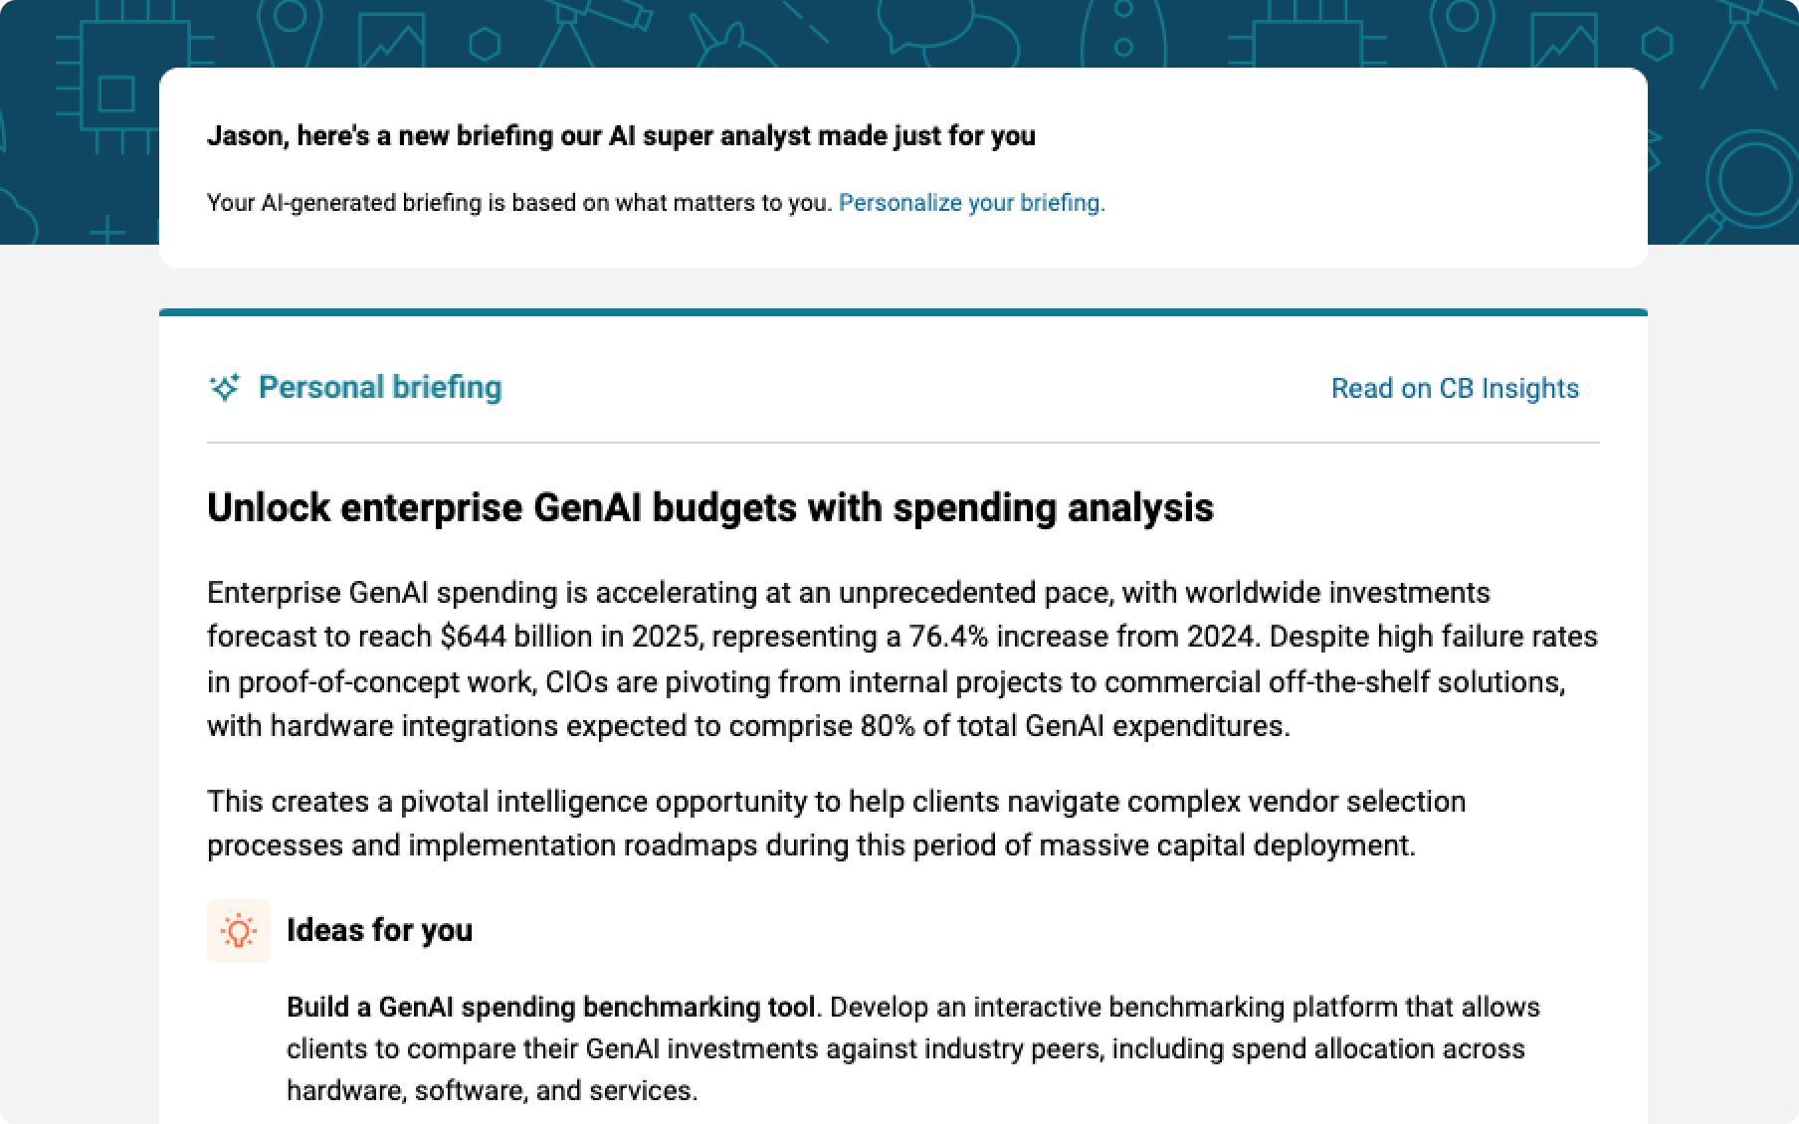Screen dimensions: 1799x1124
Task: Click the paragraph starting "This creates a pivotal"
Action: [x=836, y=823]
